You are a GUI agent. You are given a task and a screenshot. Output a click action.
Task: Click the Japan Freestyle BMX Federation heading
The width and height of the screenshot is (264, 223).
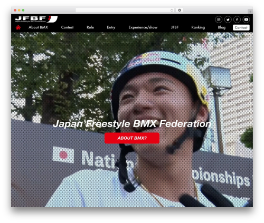(x=132, y=124)
